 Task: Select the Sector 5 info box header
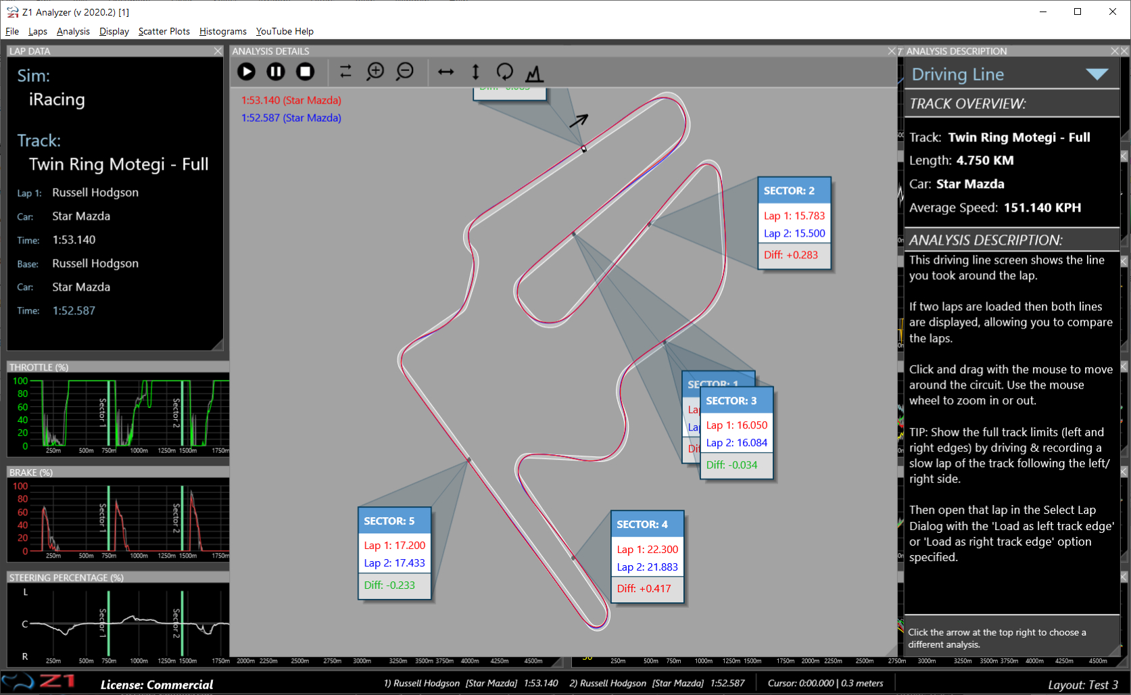click(x=394, y=521)
